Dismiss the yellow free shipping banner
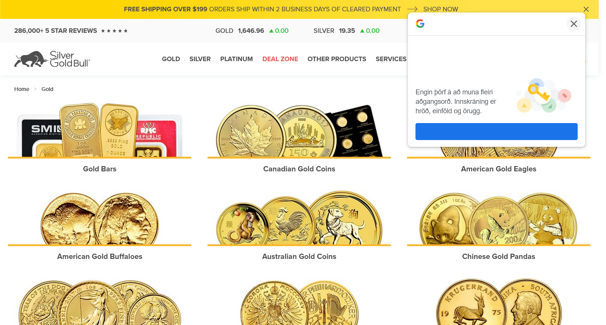The height and width of the screenshot is (325, 606). click(x=586, y=9)
